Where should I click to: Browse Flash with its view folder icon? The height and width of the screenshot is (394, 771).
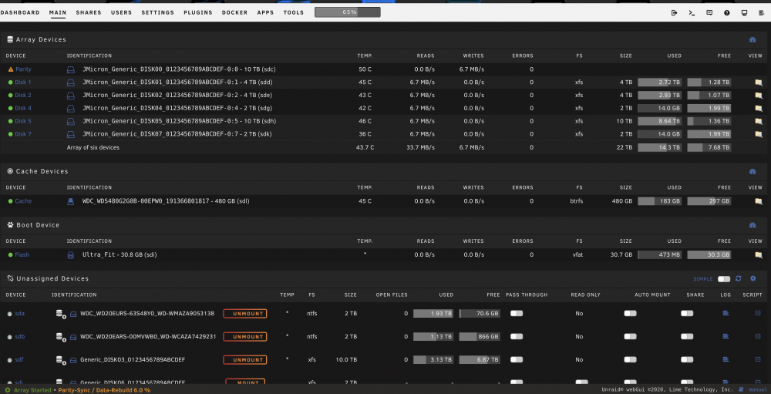click(758, 254)
